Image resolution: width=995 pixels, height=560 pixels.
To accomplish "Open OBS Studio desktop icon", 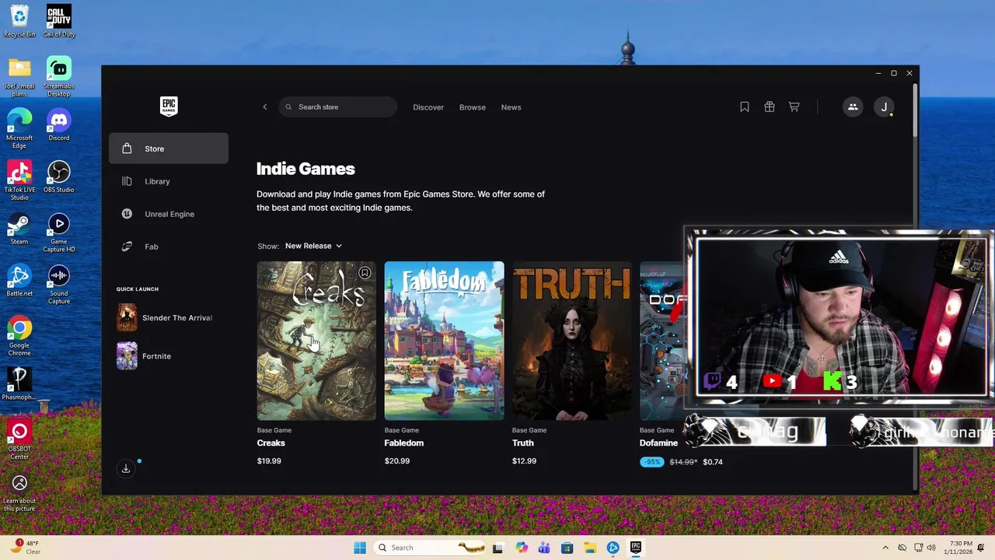I will tap(59, 177).
